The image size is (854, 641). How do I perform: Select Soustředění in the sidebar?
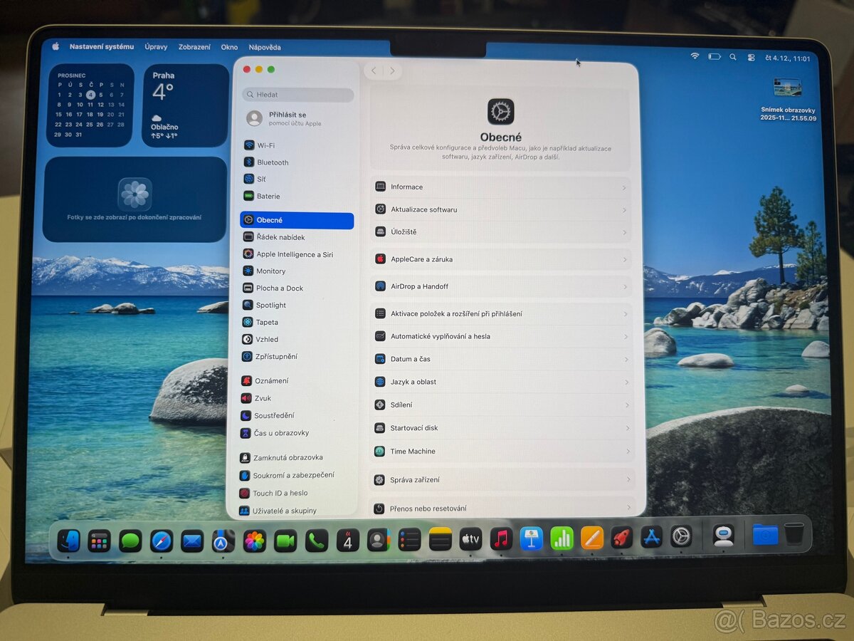(276, 415)
